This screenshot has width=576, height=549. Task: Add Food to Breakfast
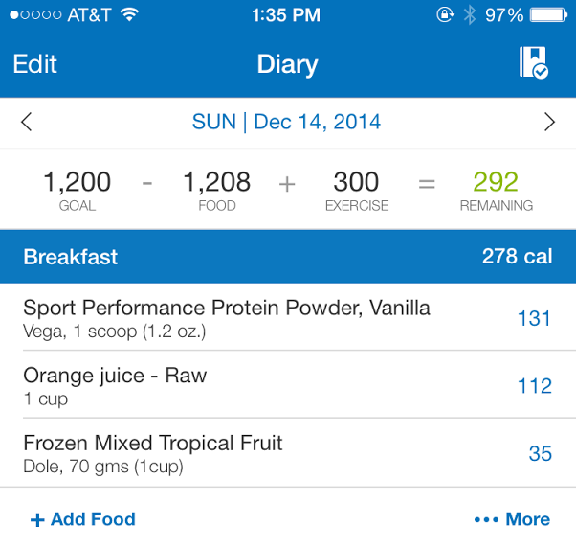pos(83,519)
